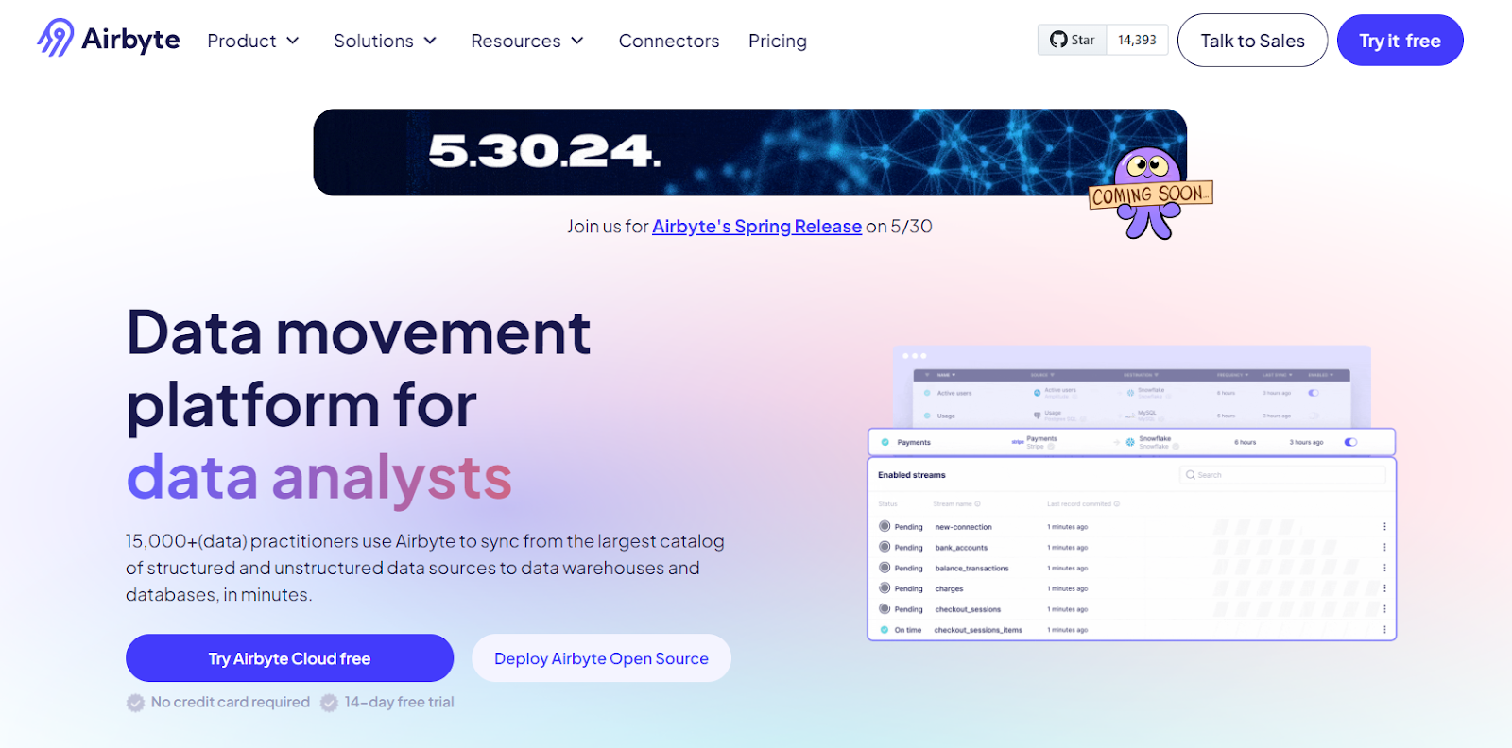Open the three-dot menu for new-connection
This screenshot has height=748, width=1512.
point(1384,527)
